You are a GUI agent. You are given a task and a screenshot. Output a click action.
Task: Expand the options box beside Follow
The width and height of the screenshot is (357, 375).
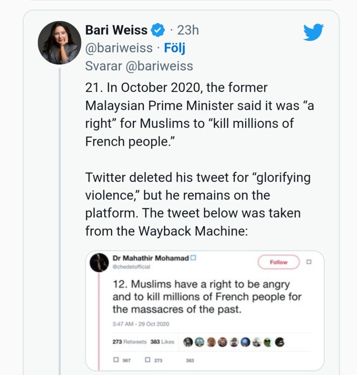point(309,262)
